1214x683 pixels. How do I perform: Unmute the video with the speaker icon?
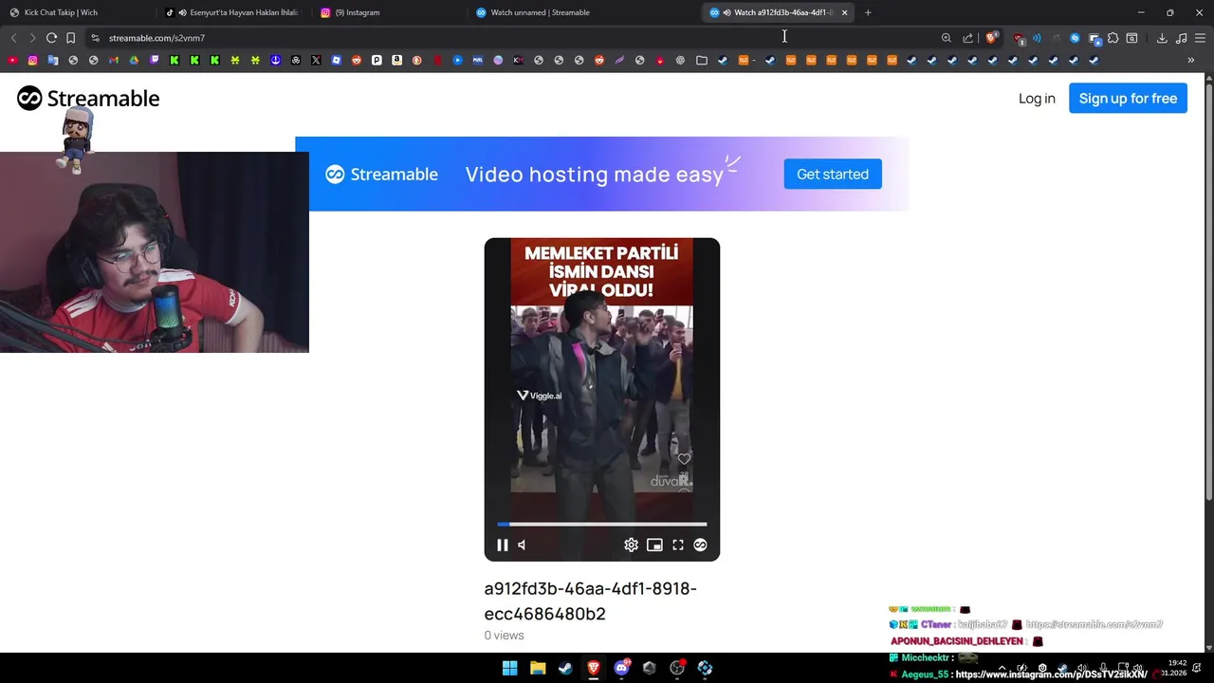click(522, 545)
